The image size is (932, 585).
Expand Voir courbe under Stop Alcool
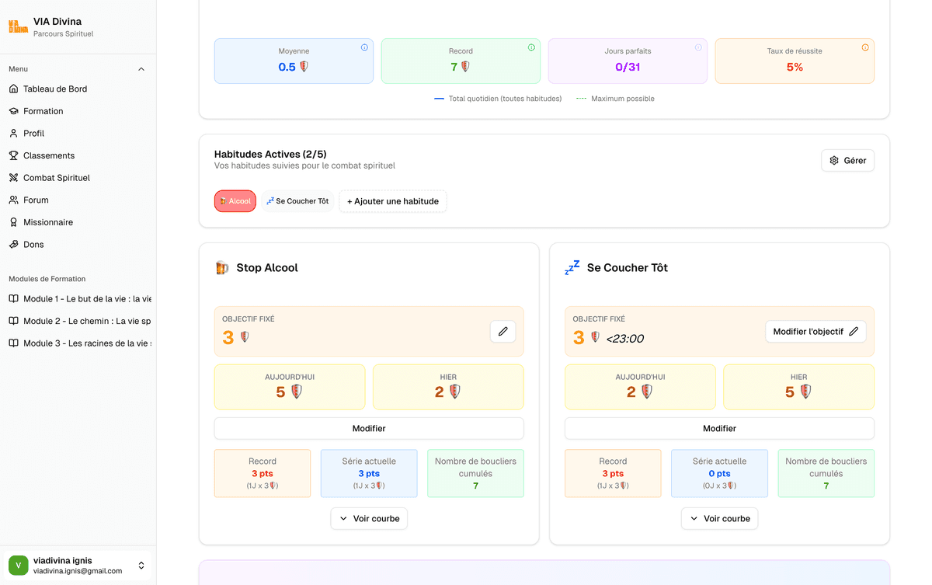(x=369, y=518)
